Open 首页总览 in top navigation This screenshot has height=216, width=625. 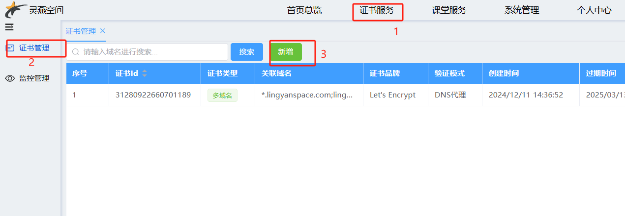[304, 10]
